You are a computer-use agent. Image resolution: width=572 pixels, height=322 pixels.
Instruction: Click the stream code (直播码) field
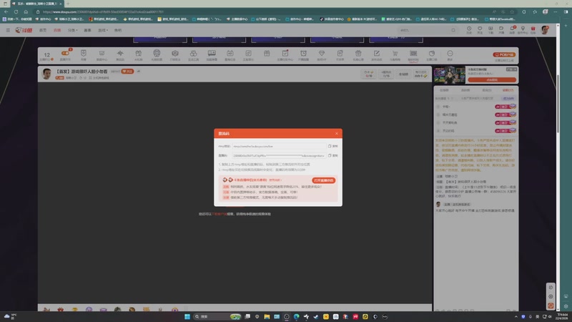[279, 155]
